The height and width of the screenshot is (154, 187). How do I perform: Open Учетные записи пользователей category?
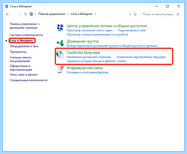coord(21,59)
